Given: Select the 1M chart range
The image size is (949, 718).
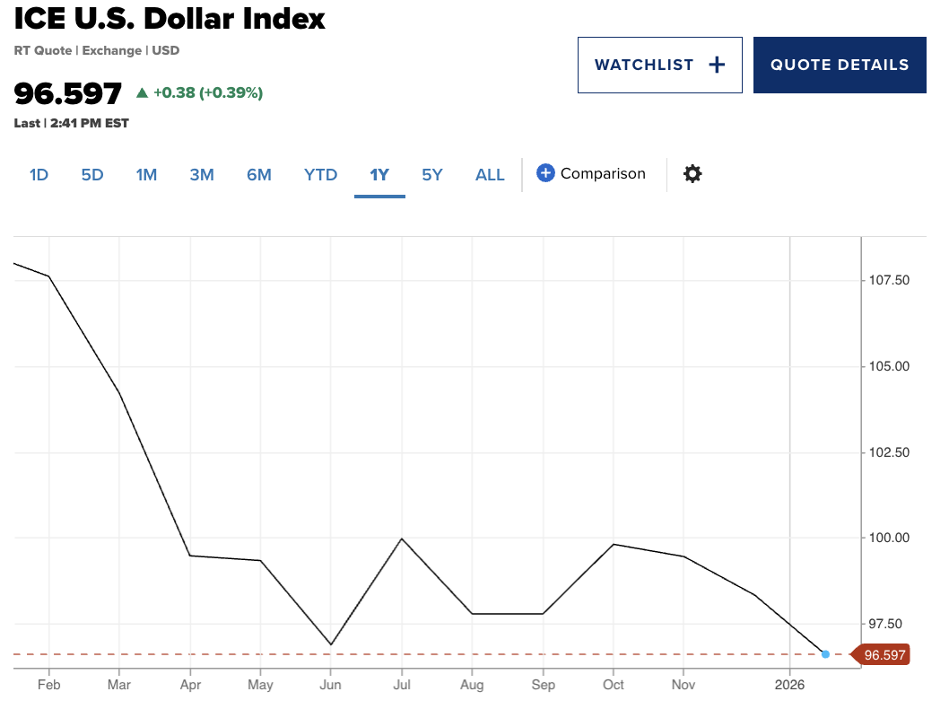Looking at the screenshot, I should click(x=146, y=175).
